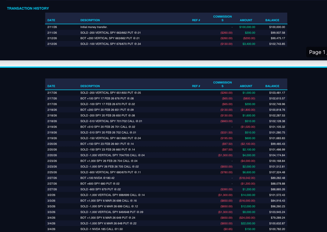This screenshot has height=232, width=327.
Task: Click the COMMISSIONS header in the lower table
Action: click(x=222, y=84)
